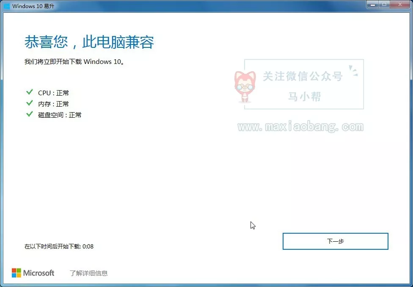
Task: Select the text 内存 : 正常
Action: [x=53, y=104]
